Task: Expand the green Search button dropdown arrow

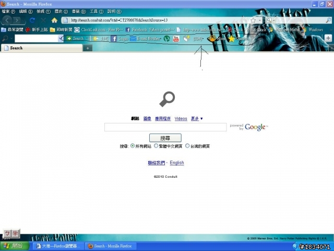Action: tap(87, 39)
